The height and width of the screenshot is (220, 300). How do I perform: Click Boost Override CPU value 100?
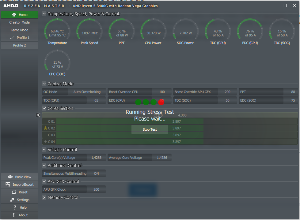click(162, 92)
